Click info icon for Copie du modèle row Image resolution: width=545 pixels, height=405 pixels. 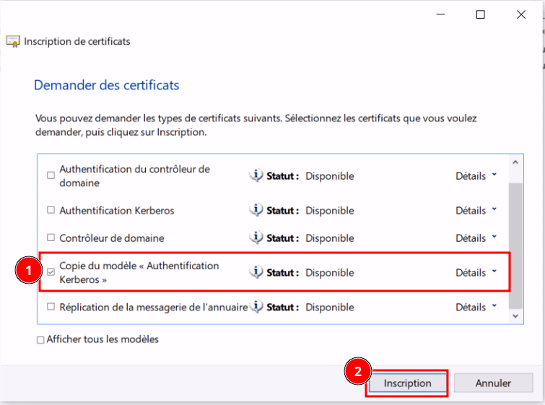(x=256, y=272)
